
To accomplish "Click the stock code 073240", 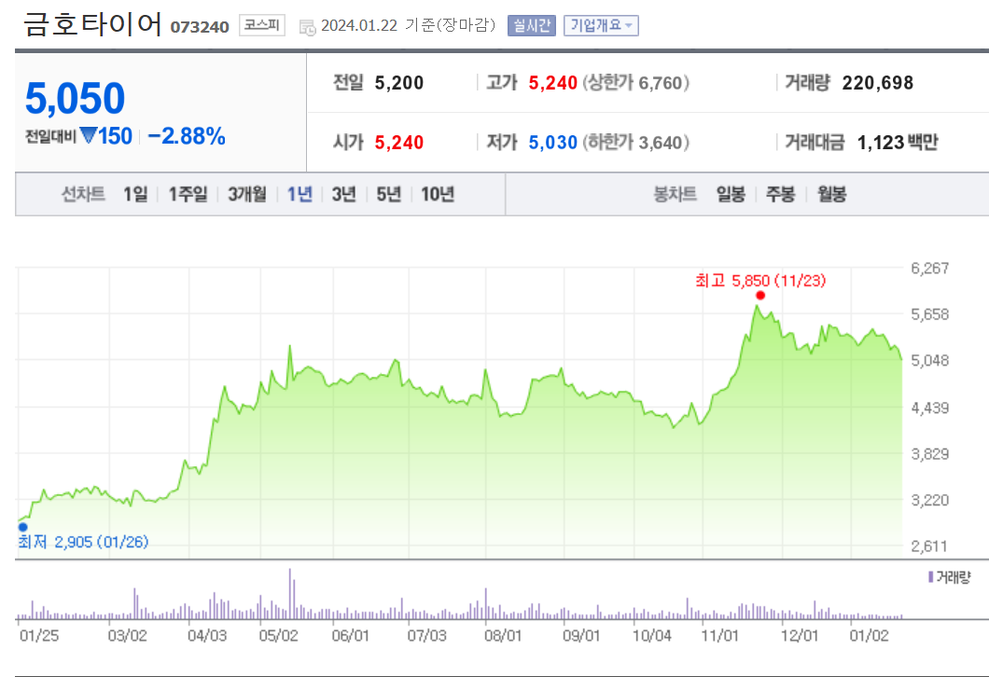I will click(x=200, y=27).
